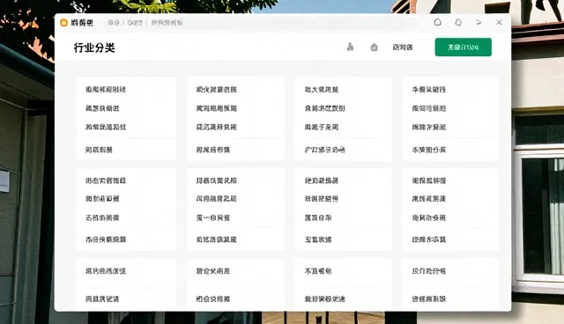
Task: Click the right-pointing arrow icon in title bar
Action: 479,22
